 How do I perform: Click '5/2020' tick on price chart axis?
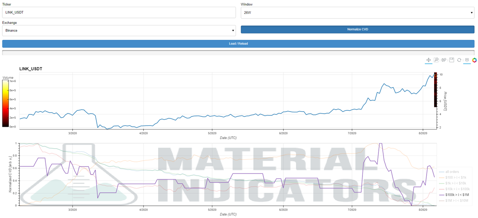click(212, 133)
